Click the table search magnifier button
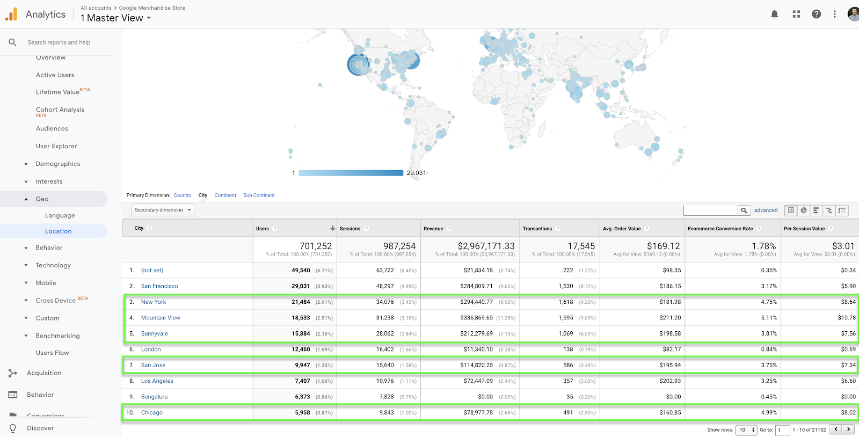 coord(744,210)
